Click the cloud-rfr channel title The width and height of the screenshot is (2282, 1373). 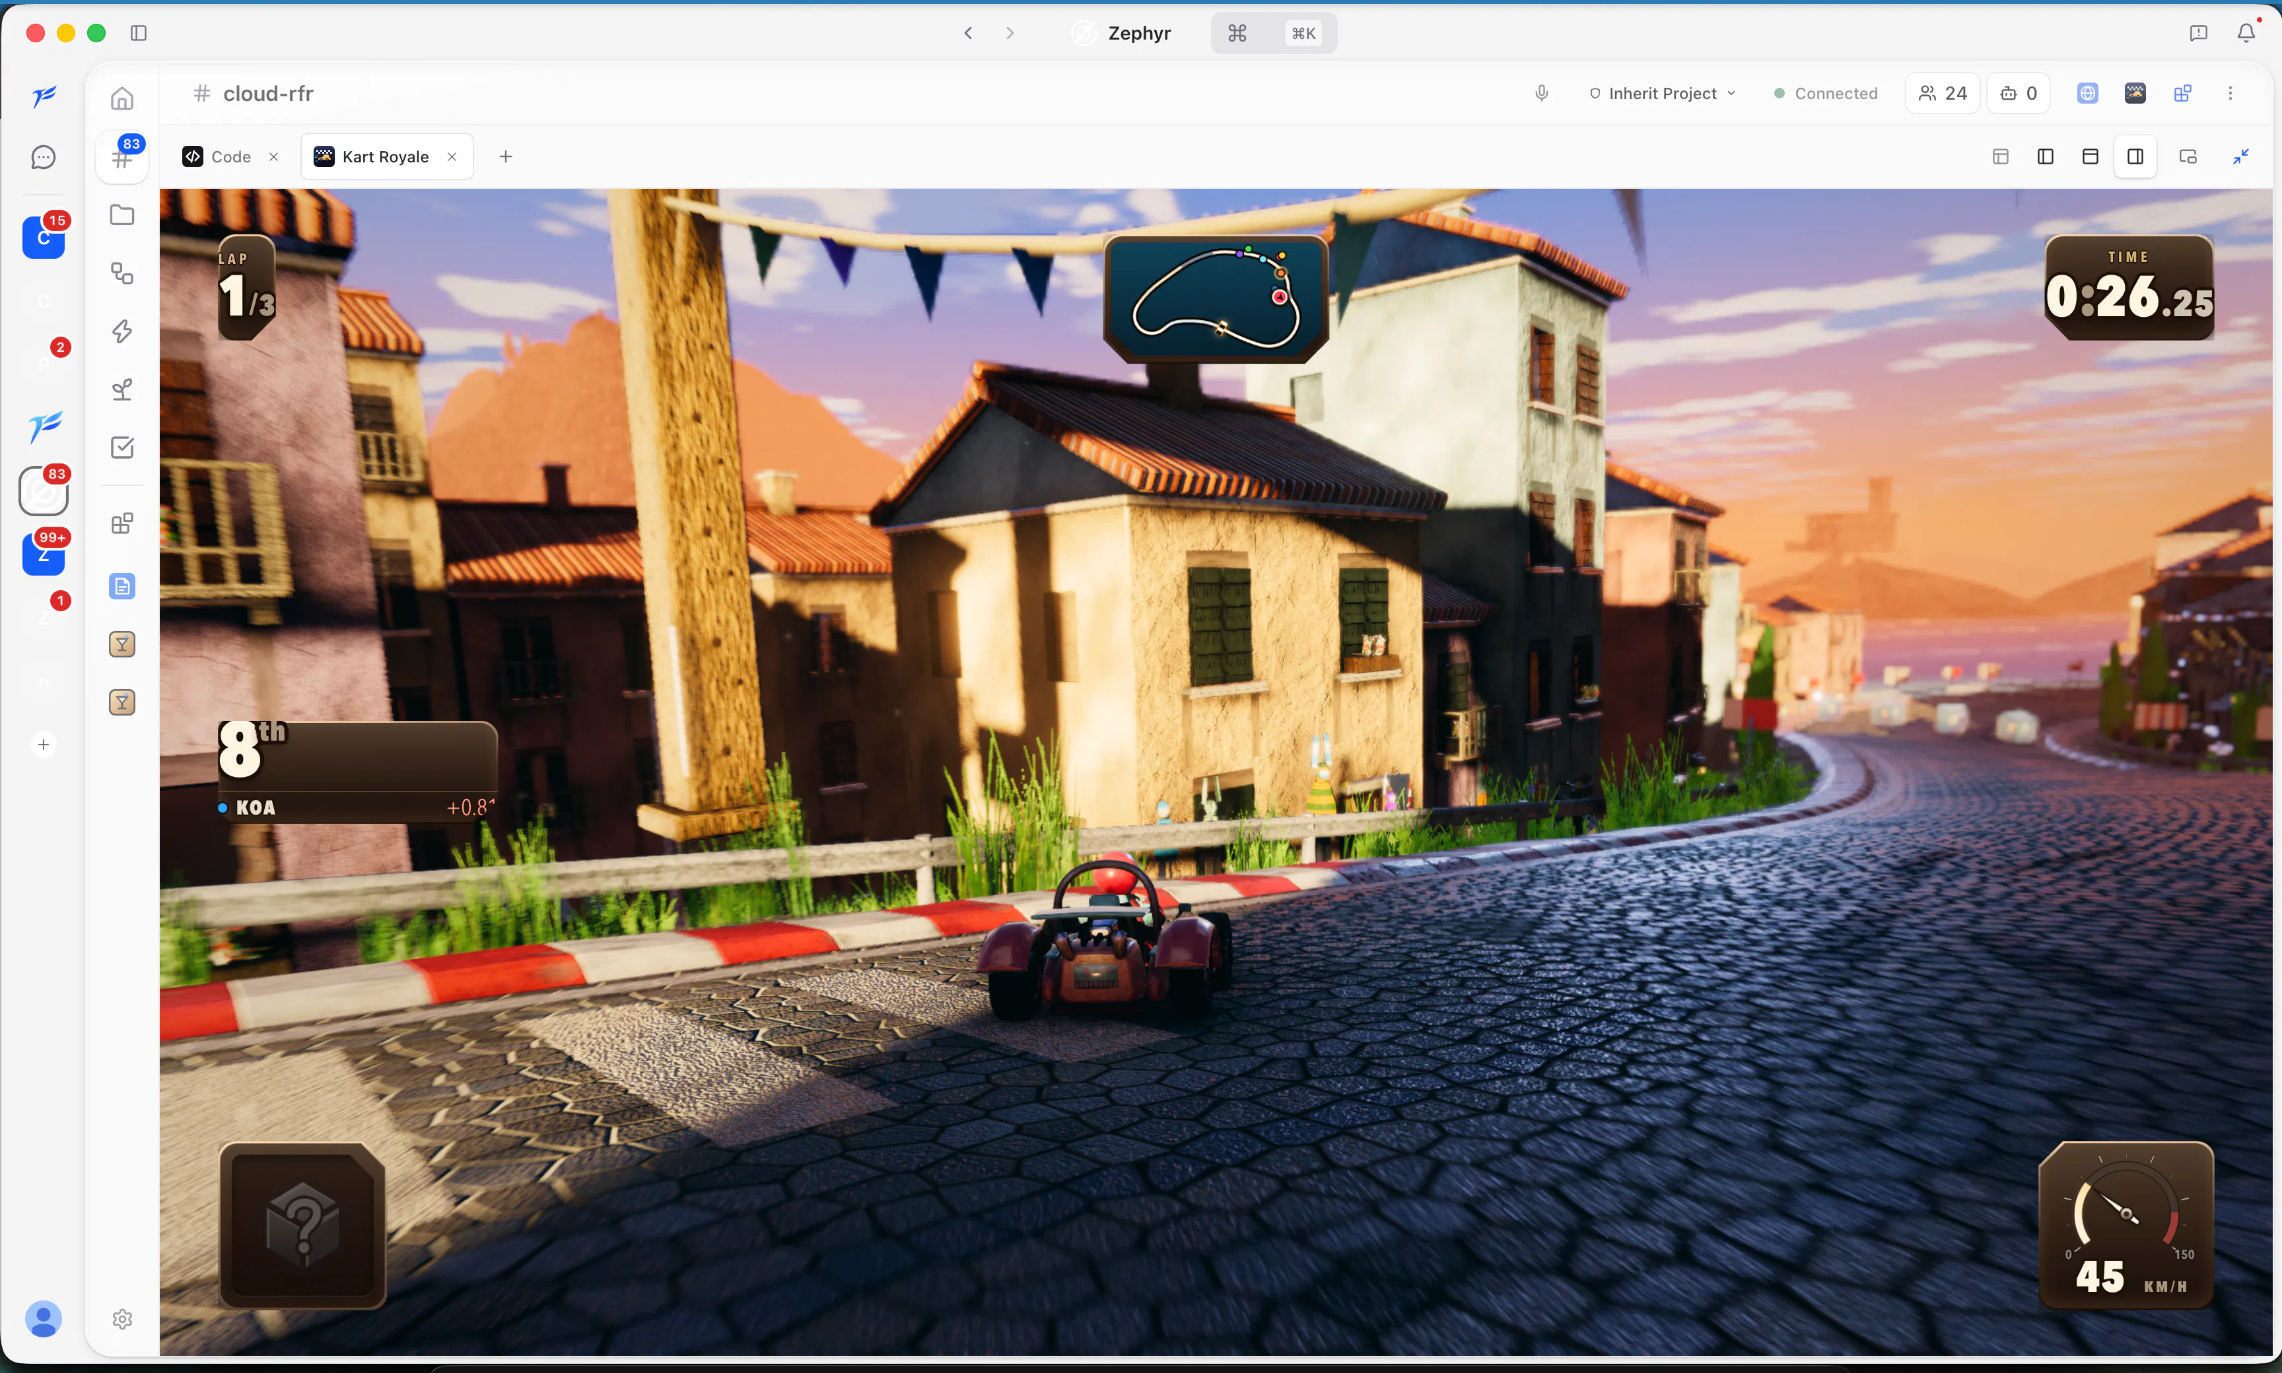268,94
